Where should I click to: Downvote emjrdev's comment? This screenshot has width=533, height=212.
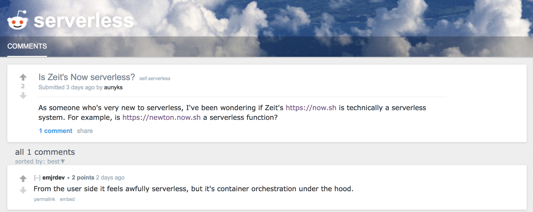click(23, 190)
